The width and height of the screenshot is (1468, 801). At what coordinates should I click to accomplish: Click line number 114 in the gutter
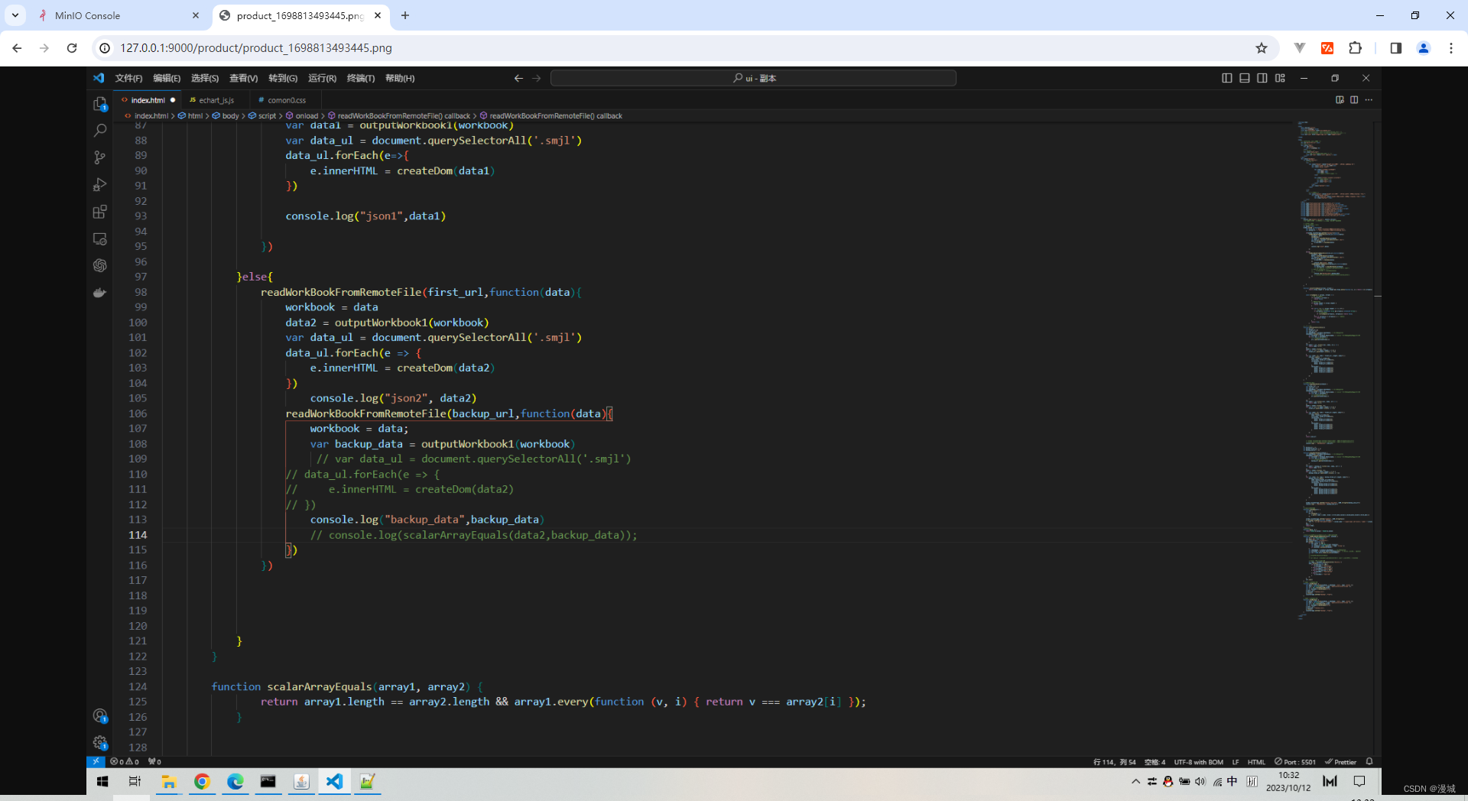pos(138,535)
